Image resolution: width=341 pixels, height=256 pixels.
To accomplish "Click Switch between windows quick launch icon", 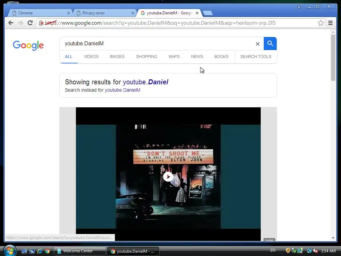I will [x=32, y=251].
